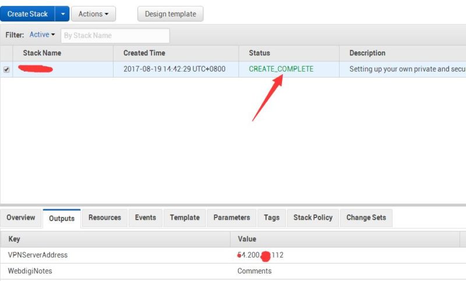
Task: Select the Change Sets tab
Action: (x=366, y=217)
